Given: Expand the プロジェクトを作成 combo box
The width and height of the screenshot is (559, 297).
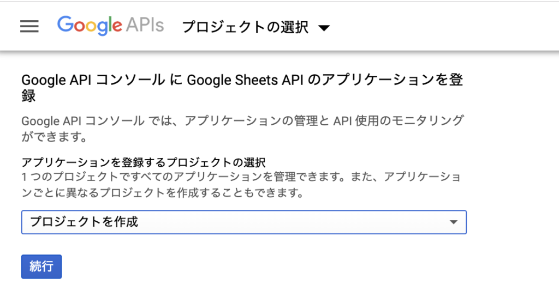Looking at the screenshot, I should click(x=244, y=222).
